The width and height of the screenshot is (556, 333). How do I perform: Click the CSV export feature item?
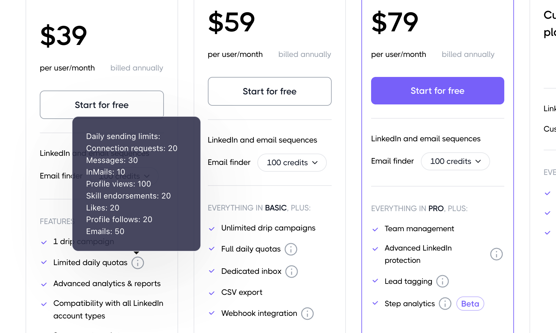tap(241, 292)
